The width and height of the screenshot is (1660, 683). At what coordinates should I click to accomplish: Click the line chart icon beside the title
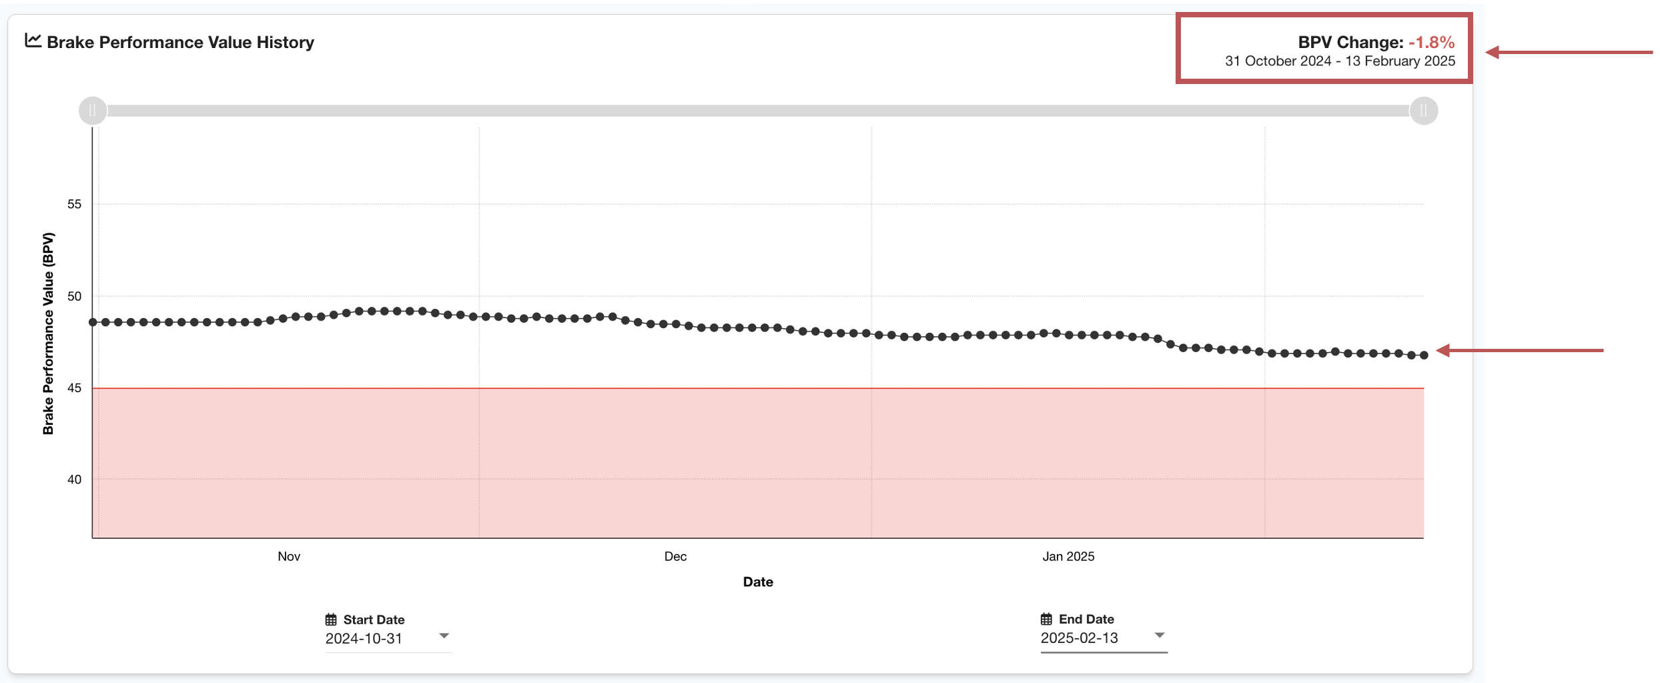click(33, 41)
